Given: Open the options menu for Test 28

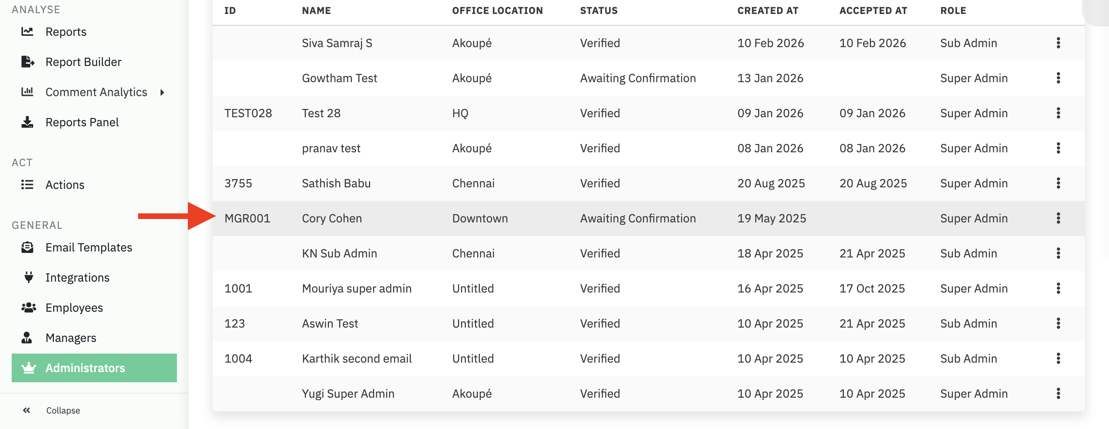Looking at the screenshot, I should point(1058,113).
